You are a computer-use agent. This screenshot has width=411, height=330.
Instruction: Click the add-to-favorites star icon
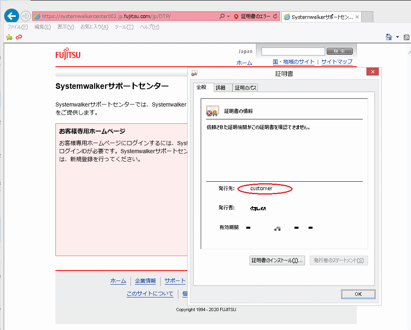tap(9, 37)
